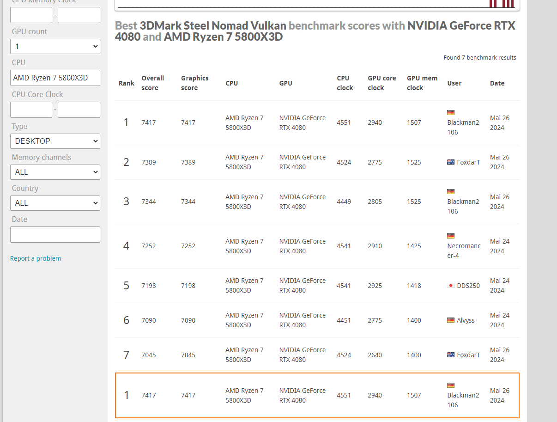Click the minimum GPU Memory Clock field
The height and width of the screenshot is (422, 557).
[x=31, y=15]
